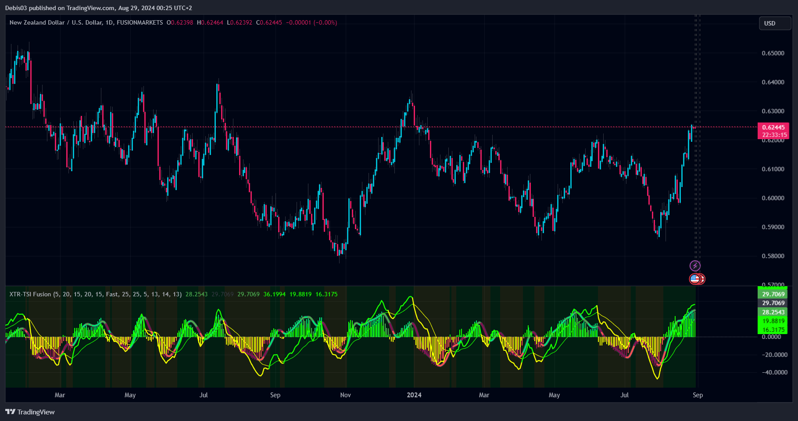Click the 16.3175 indicator value label on scale

point(773,330)
